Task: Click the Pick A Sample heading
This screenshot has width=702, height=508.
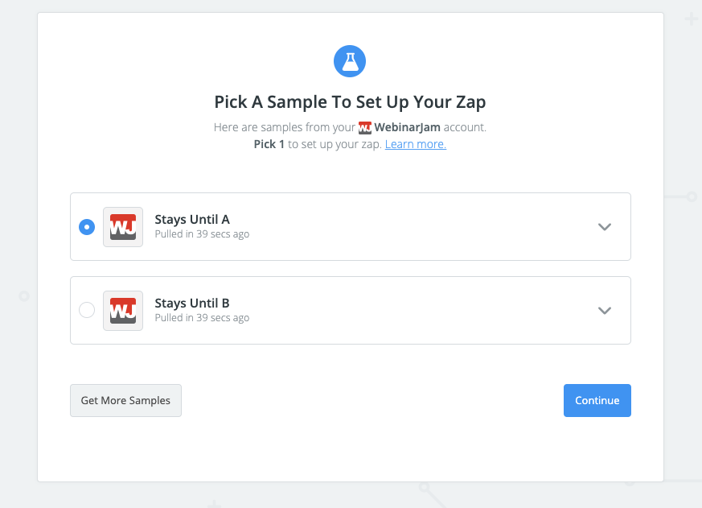Action: pyautogui.click(x=350, y=102)
